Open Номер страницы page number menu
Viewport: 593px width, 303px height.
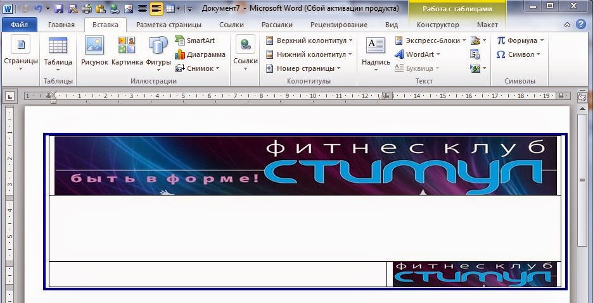[x=303, y=68]
